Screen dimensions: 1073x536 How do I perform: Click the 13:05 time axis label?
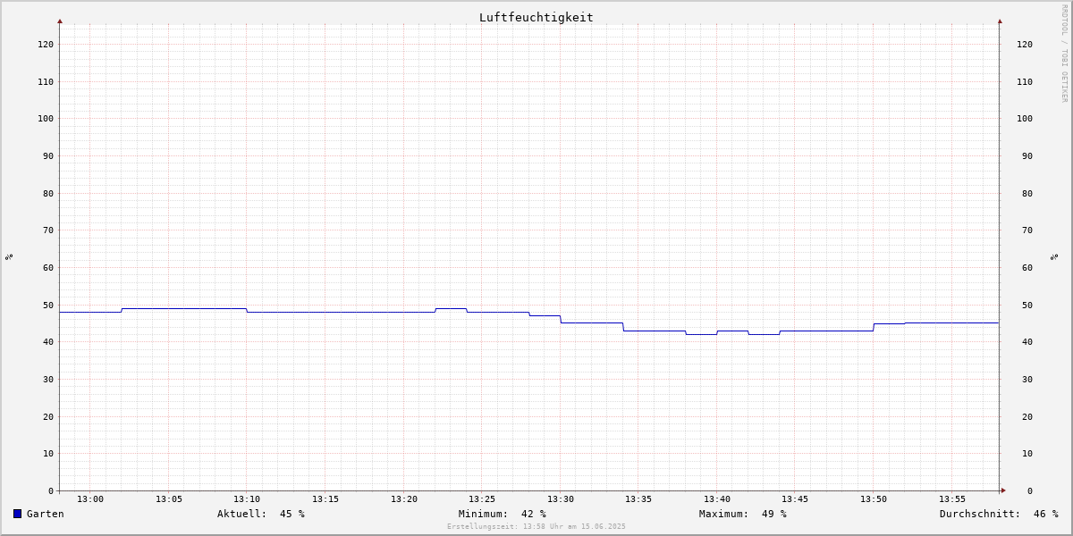(x=169, y=498)
